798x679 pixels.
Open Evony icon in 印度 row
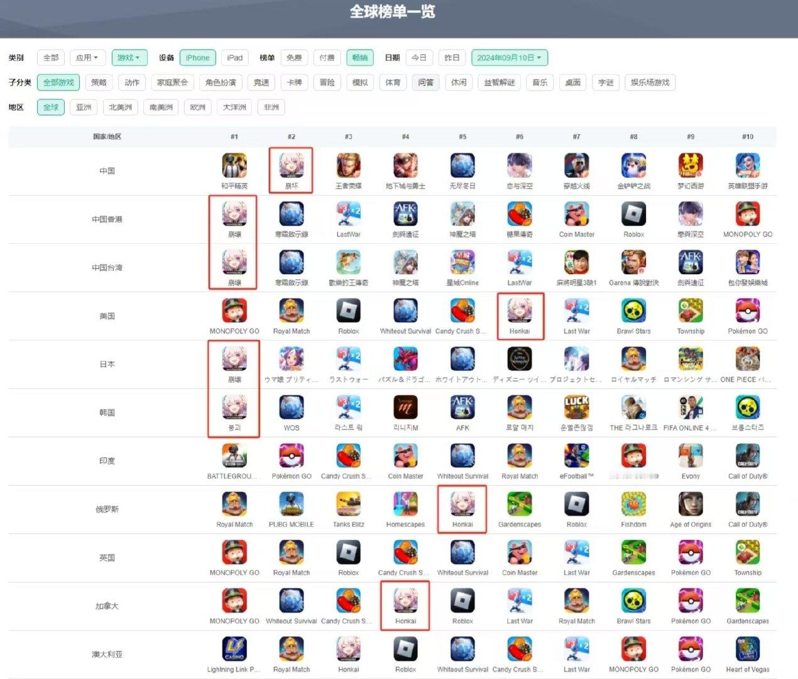click(x=691, y=456)
